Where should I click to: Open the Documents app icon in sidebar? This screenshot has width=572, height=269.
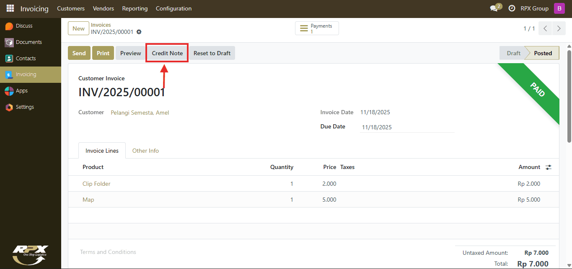[9, 42]
